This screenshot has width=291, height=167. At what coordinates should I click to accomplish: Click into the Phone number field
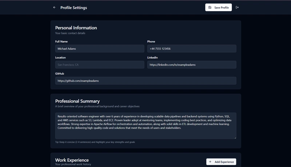tap(192, 49)
